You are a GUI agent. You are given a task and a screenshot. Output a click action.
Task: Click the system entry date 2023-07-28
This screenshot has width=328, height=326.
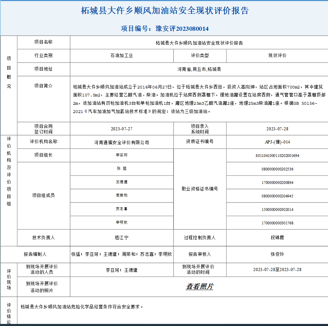pos(278,129)
